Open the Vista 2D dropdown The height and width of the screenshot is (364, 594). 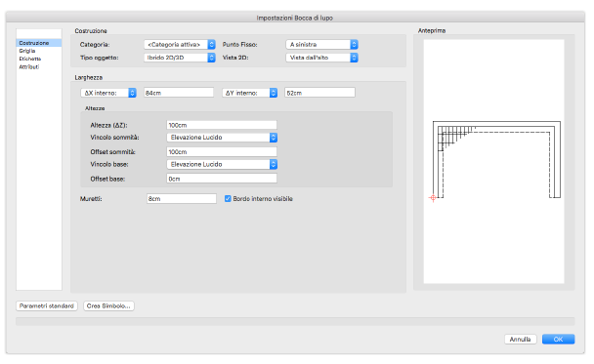tap(321, 58)
